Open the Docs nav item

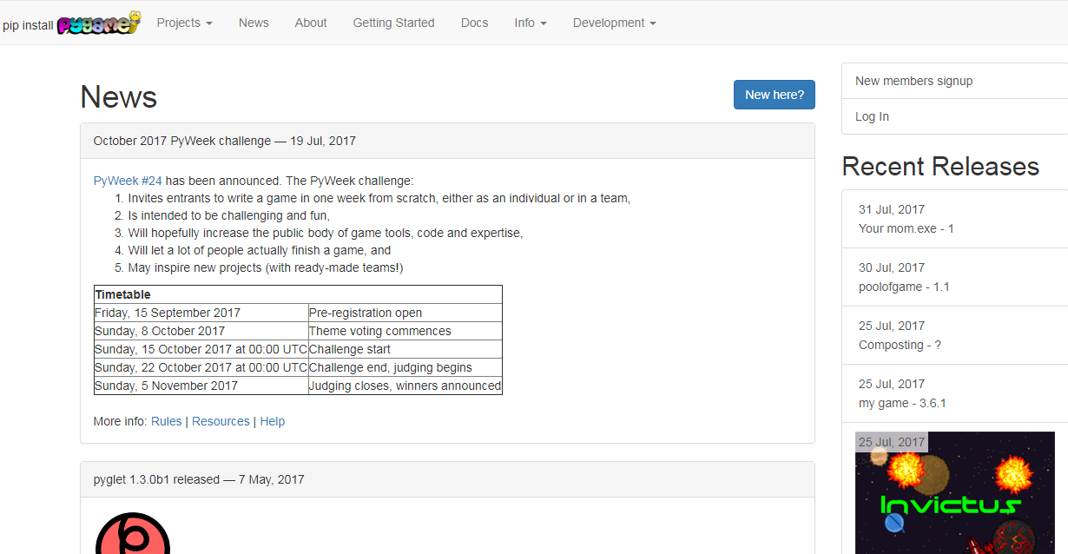[474, 23]
